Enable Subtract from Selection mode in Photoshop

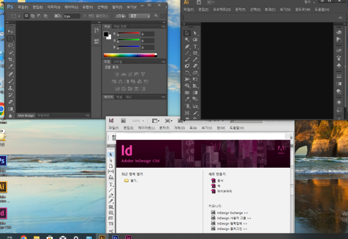point(39,16)
